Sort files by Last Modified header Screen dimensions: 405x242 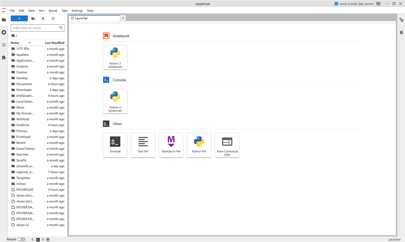[51, 43]
